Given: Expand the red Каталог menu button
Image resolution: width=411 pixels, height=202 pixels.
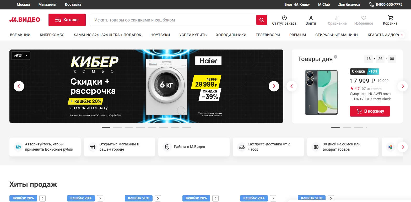Looking at the screenshot, I should point(67,20).
